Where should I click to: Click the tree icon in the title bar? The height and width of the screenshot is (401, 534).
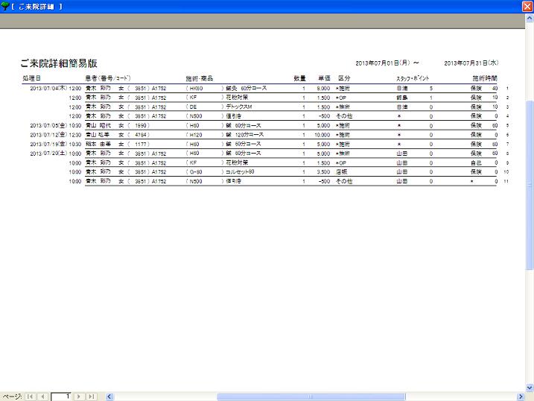pos(4,6)
